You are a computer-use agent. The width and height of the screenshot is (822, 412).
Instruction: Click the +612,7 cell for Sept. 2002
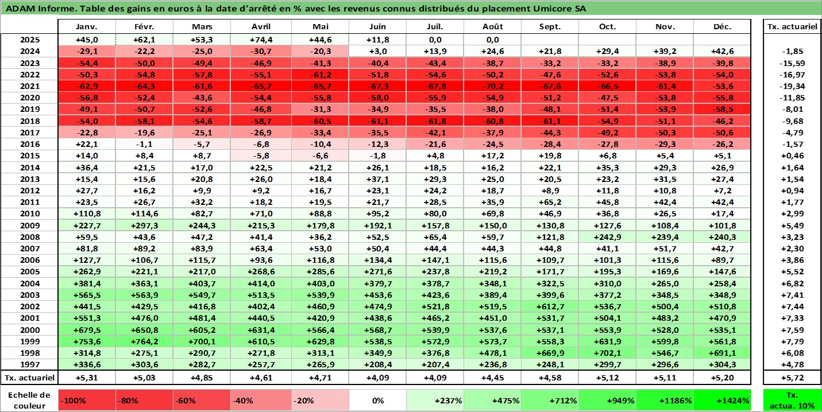550,306
